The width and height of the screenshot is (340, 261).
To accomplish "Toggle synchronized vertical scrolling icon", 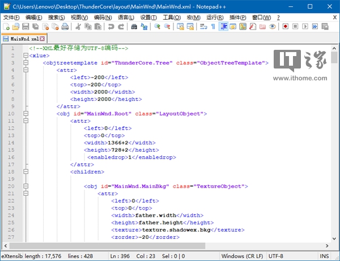I will coord(180,27).
